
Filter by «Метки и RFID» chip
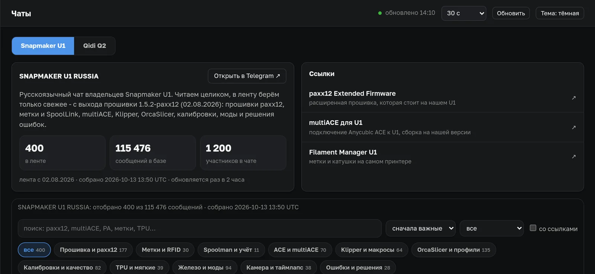(165, 250)
